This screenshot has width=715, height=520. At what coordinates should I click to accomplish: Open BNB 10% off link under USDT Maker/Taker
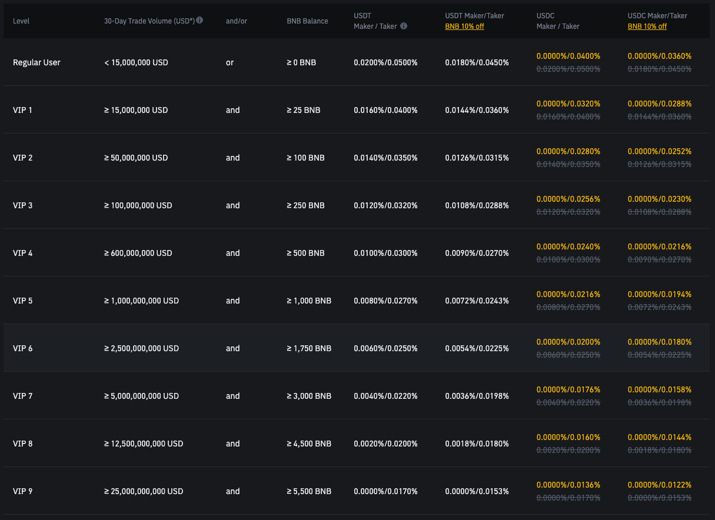tap(464, 26)
